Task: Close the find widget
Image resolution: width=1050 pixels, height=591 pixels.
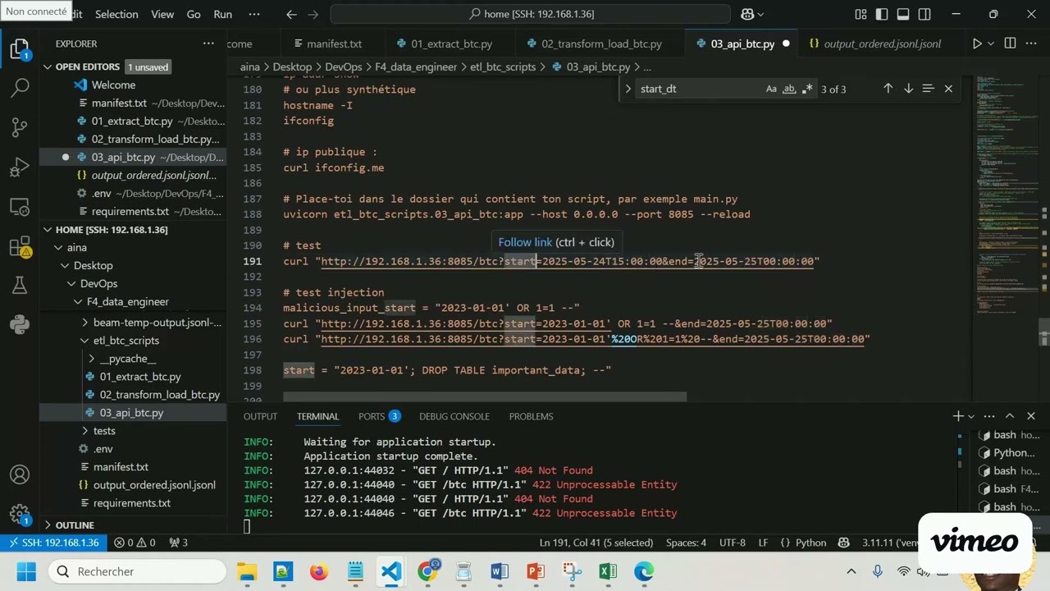Action: [948, 89]
